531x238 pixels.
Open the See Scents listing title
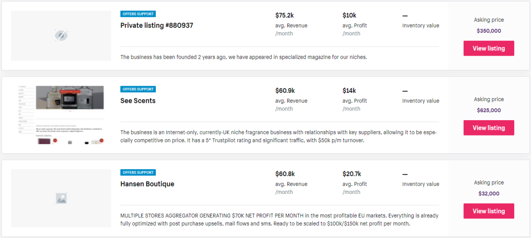(138, 101)
